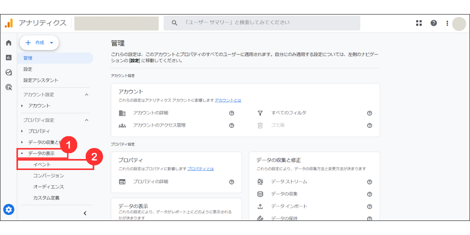Open the Home icon in left rail
The height and width of the screenshot is (235, 470).
pyautogui.click(x=9, y=43)
